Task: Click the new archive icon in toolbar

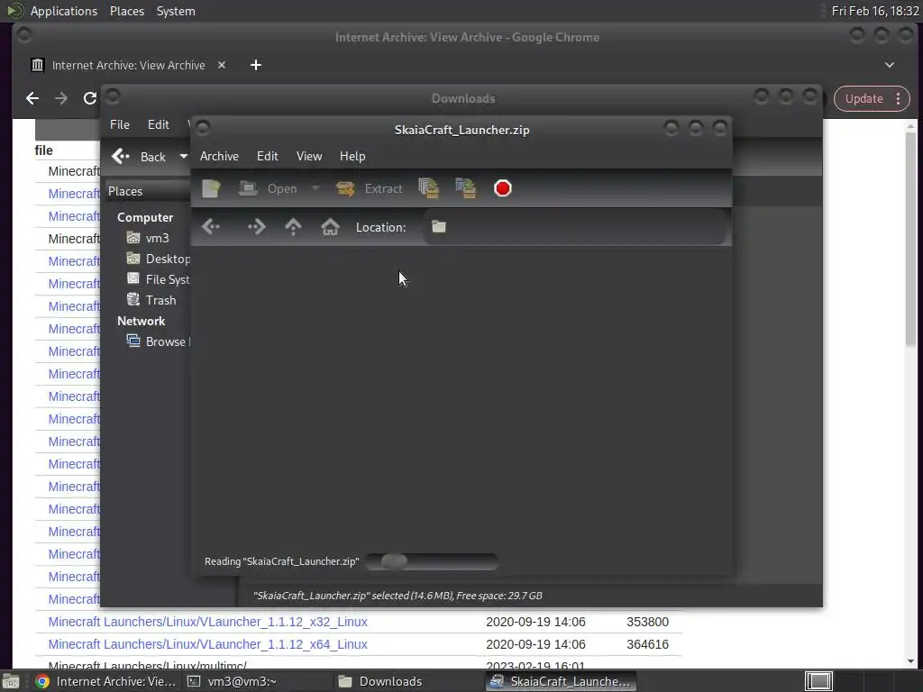Action: tap(211, 189)
